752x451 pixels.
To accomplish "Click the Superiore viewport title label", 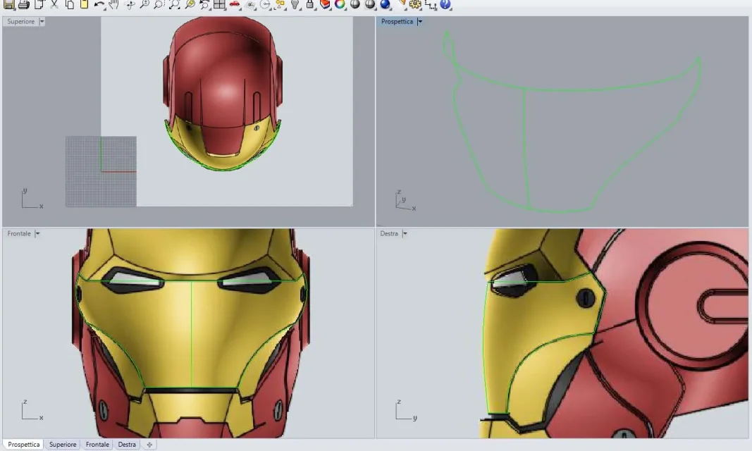I will click(20, 22).
